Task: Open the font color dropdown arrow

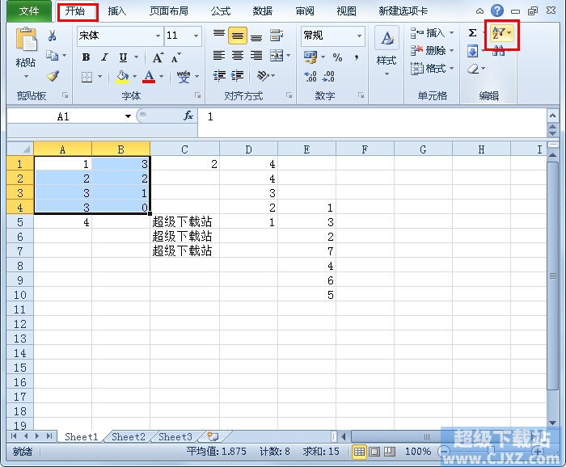Action: point(161,77)
